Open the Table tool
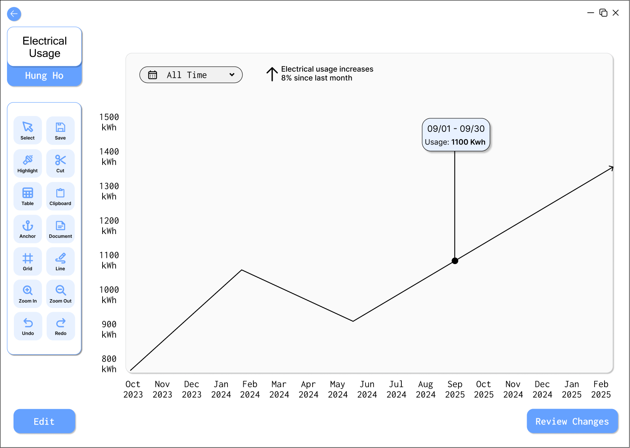Viewport: 630px width, 448px height. 28,196
